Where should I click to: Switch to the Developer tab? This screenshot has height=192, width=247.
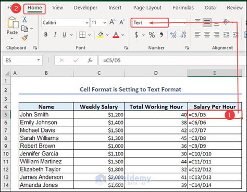point(85,8)
